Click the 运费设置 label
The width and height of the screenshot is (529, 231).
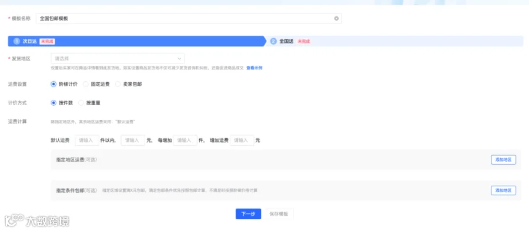click(x=17, y=84)
